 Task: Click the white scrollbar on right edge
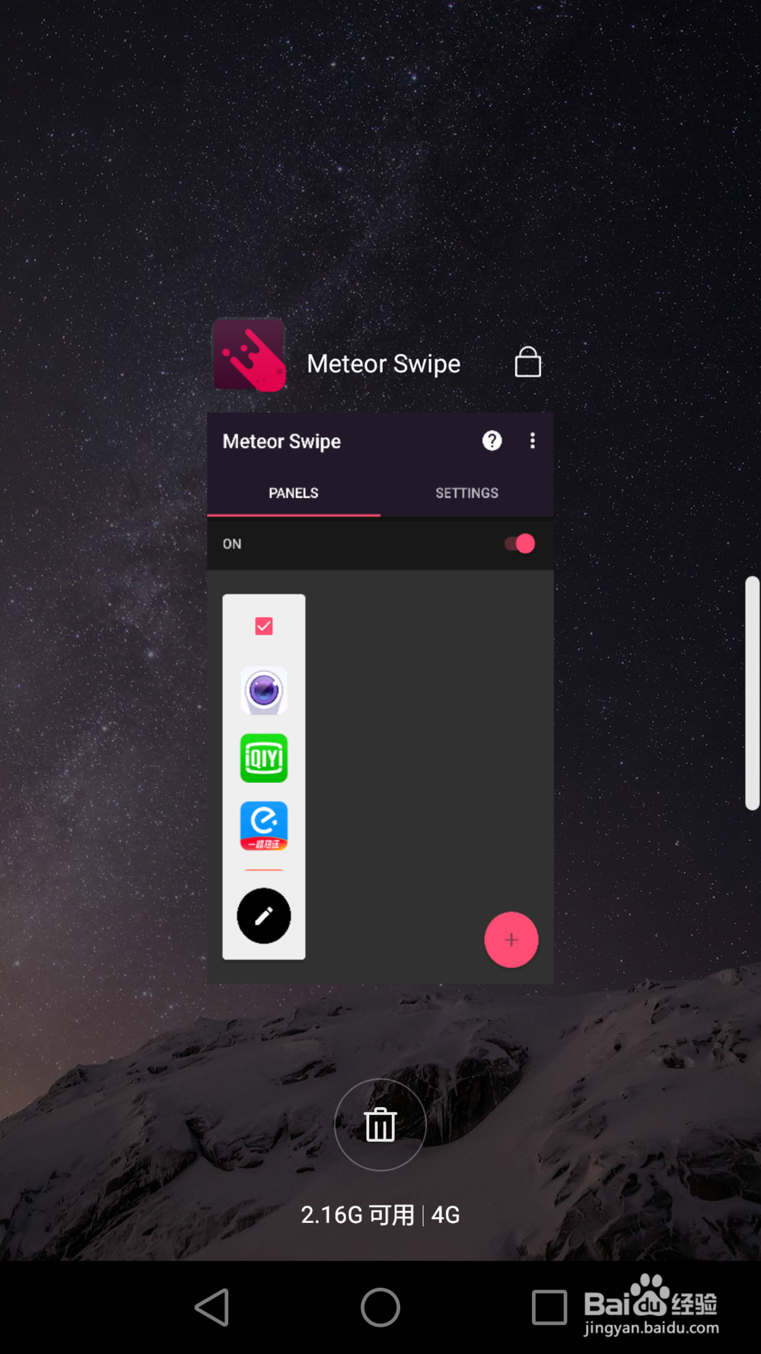(753, 693)
